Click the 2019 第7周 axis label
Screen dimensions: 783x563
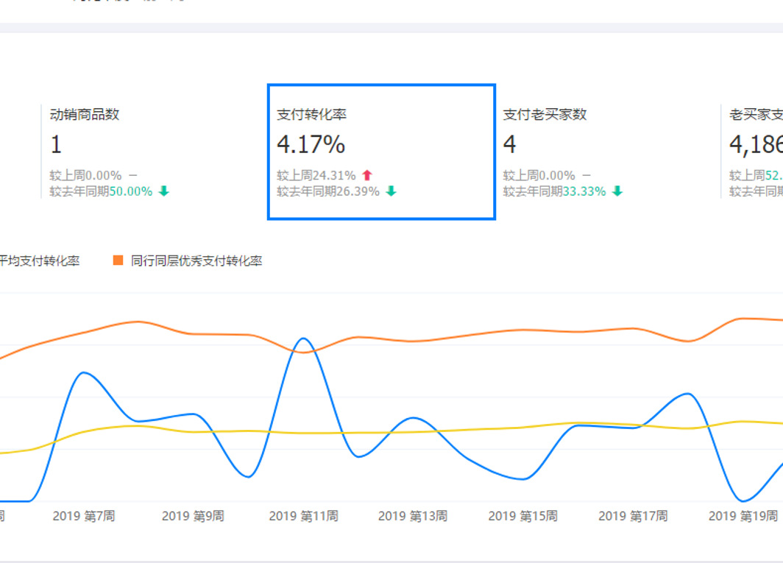tap(84, 516)
